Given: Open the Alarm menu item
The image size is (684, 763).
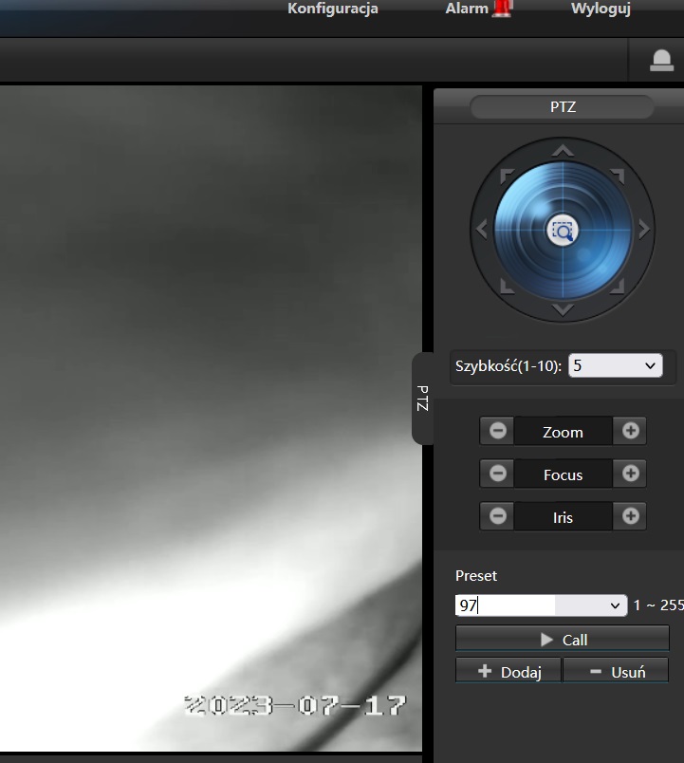Looking at the screenshot, I should (467, 9).
